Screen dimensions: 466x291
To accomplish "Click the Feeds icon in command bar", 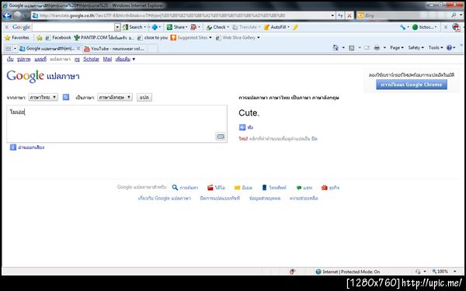I will 351,47.
